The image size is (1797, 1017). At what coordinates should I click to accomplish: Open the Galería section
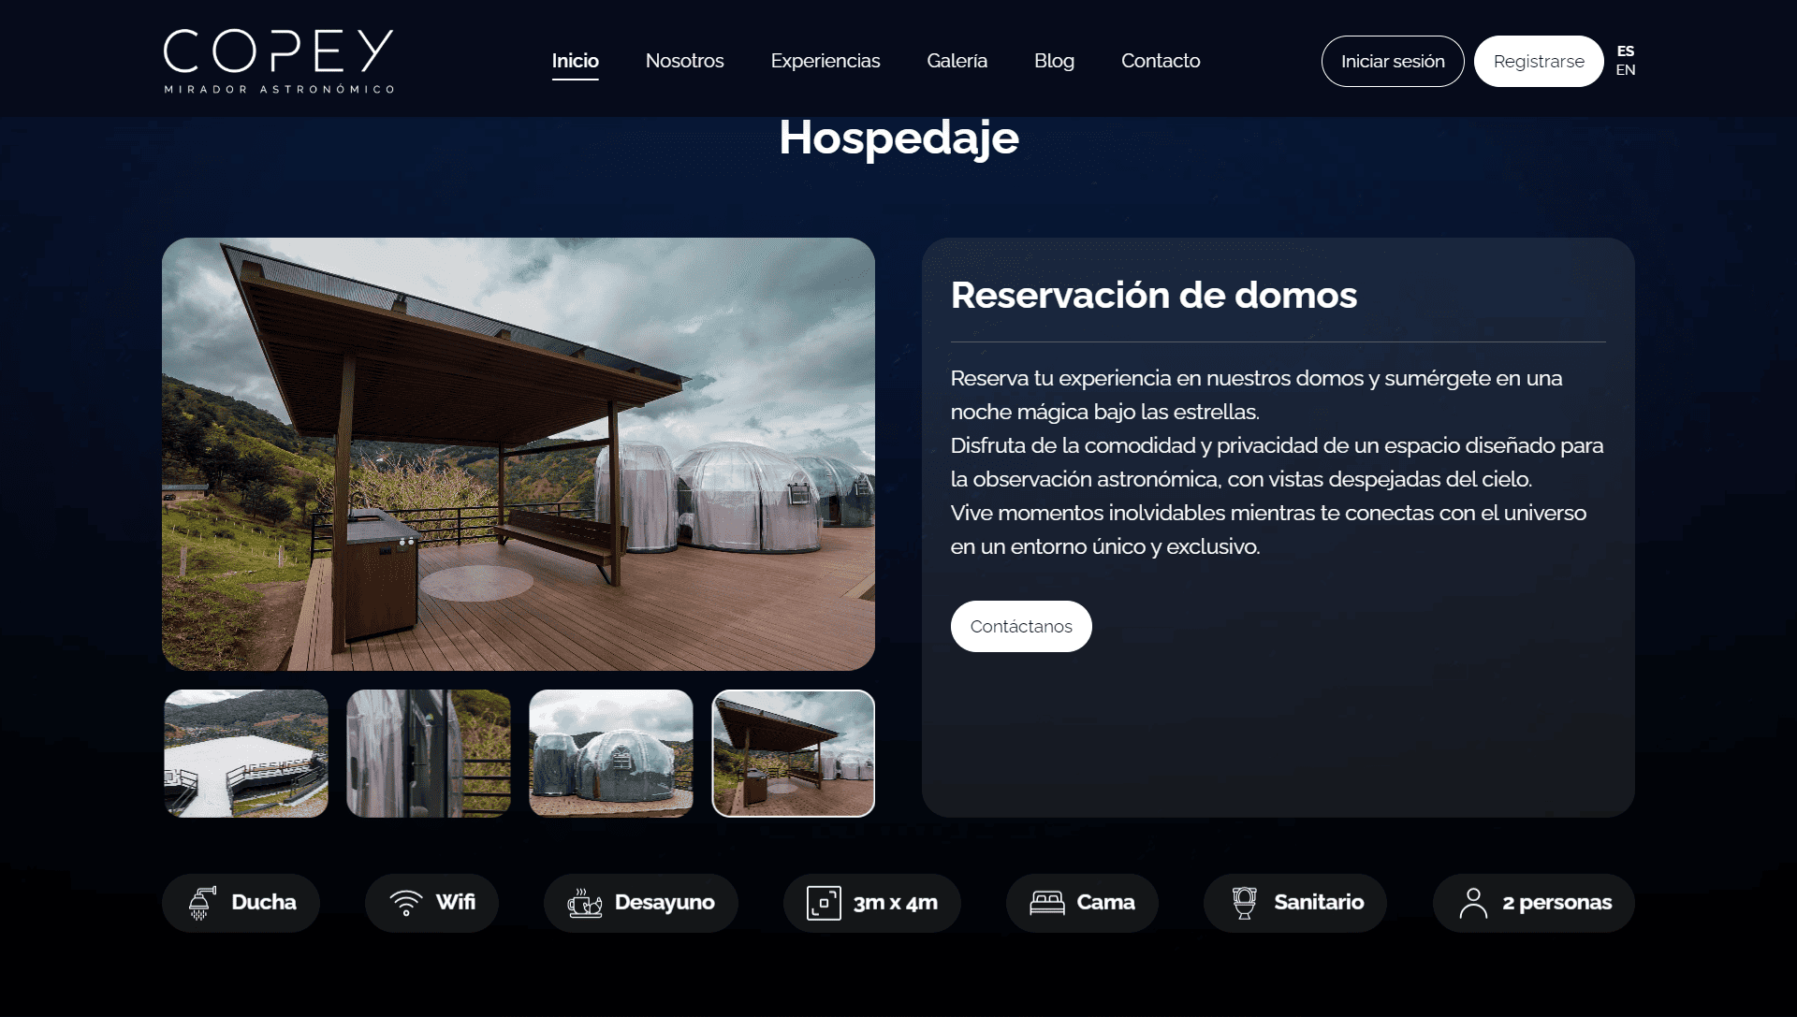click(x=957, y=61)
